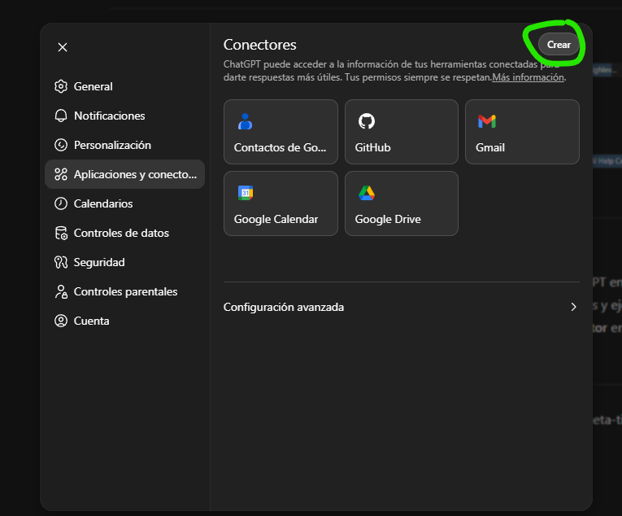Open the Seguridad section

124,262
